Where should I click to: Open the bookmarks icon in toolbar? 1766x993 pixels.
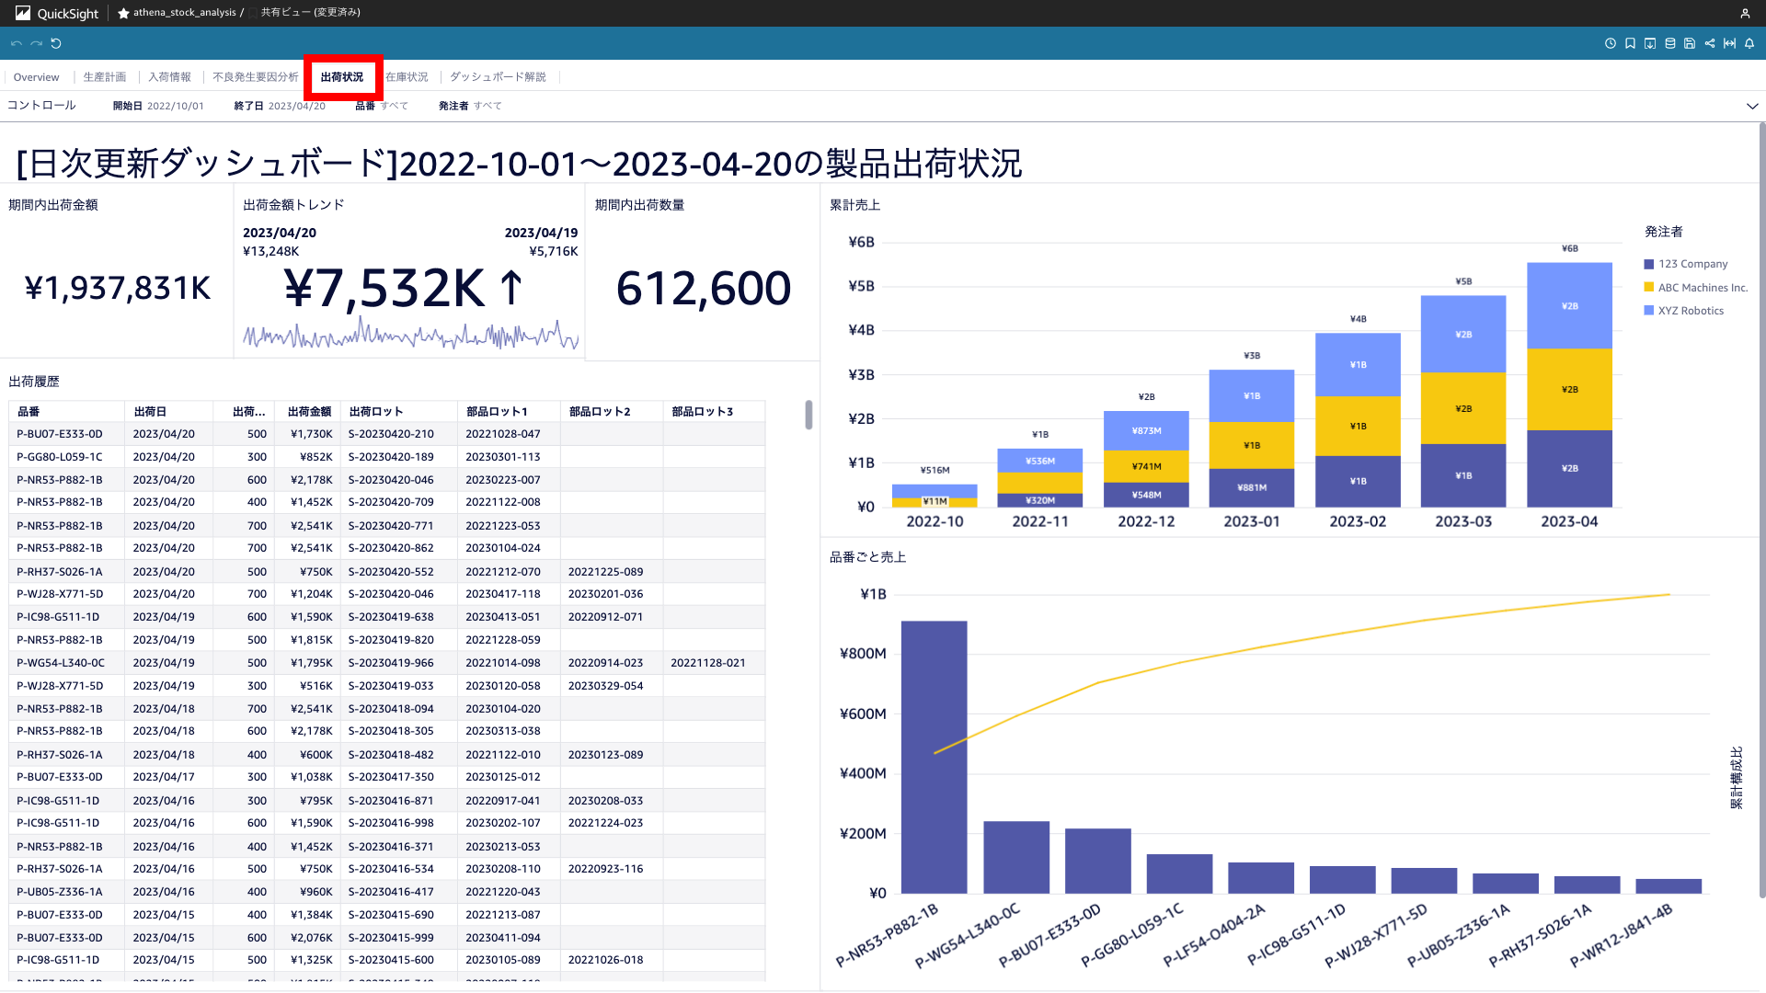(x=1630, y=43)
